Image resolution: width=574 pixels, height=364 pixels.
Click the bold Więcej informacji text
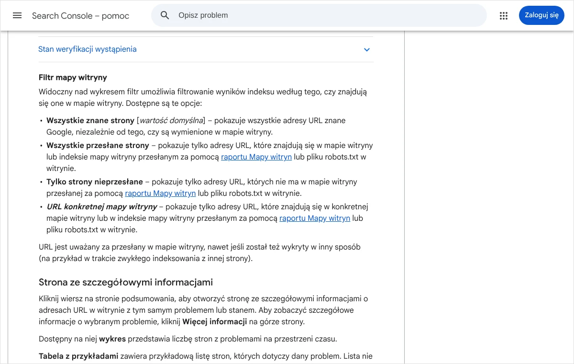click(215, 322)
